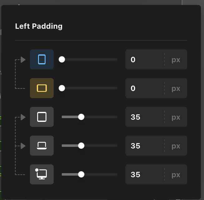Screen dimensions: 204x200
Task: Click the laptop padding value field showing 35
Action: pos(144,146)
